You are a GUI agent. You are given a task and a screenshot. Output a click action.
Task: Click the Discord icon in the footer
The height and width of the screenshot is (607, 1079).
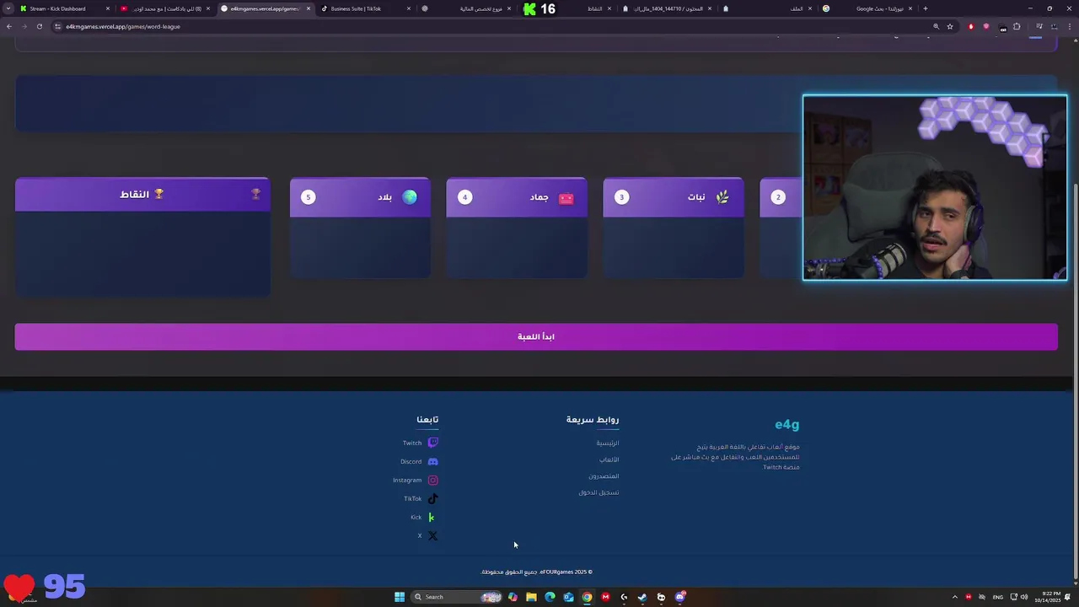coord(432,461)
